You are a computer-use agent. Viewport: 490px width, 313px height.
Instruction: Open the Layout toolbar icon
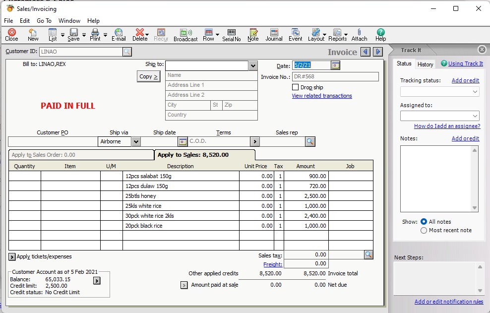point(316,35)
